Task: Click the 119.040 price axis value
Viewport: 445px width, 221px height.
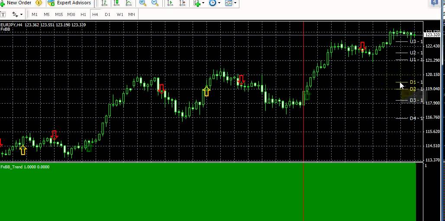Action: click(433, 89)
